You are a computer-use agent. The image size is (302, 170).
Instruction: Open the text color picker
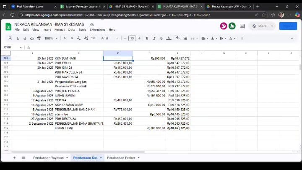tap(169, 38)
